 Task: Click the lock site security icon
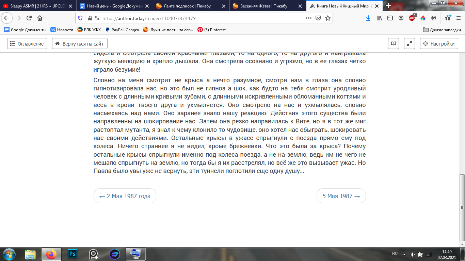(x=90, y=18)
